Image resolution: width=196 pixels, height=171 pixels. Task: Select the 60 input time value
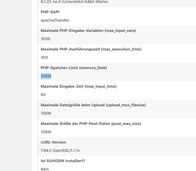pyautogui.click(x=43, y=95)
